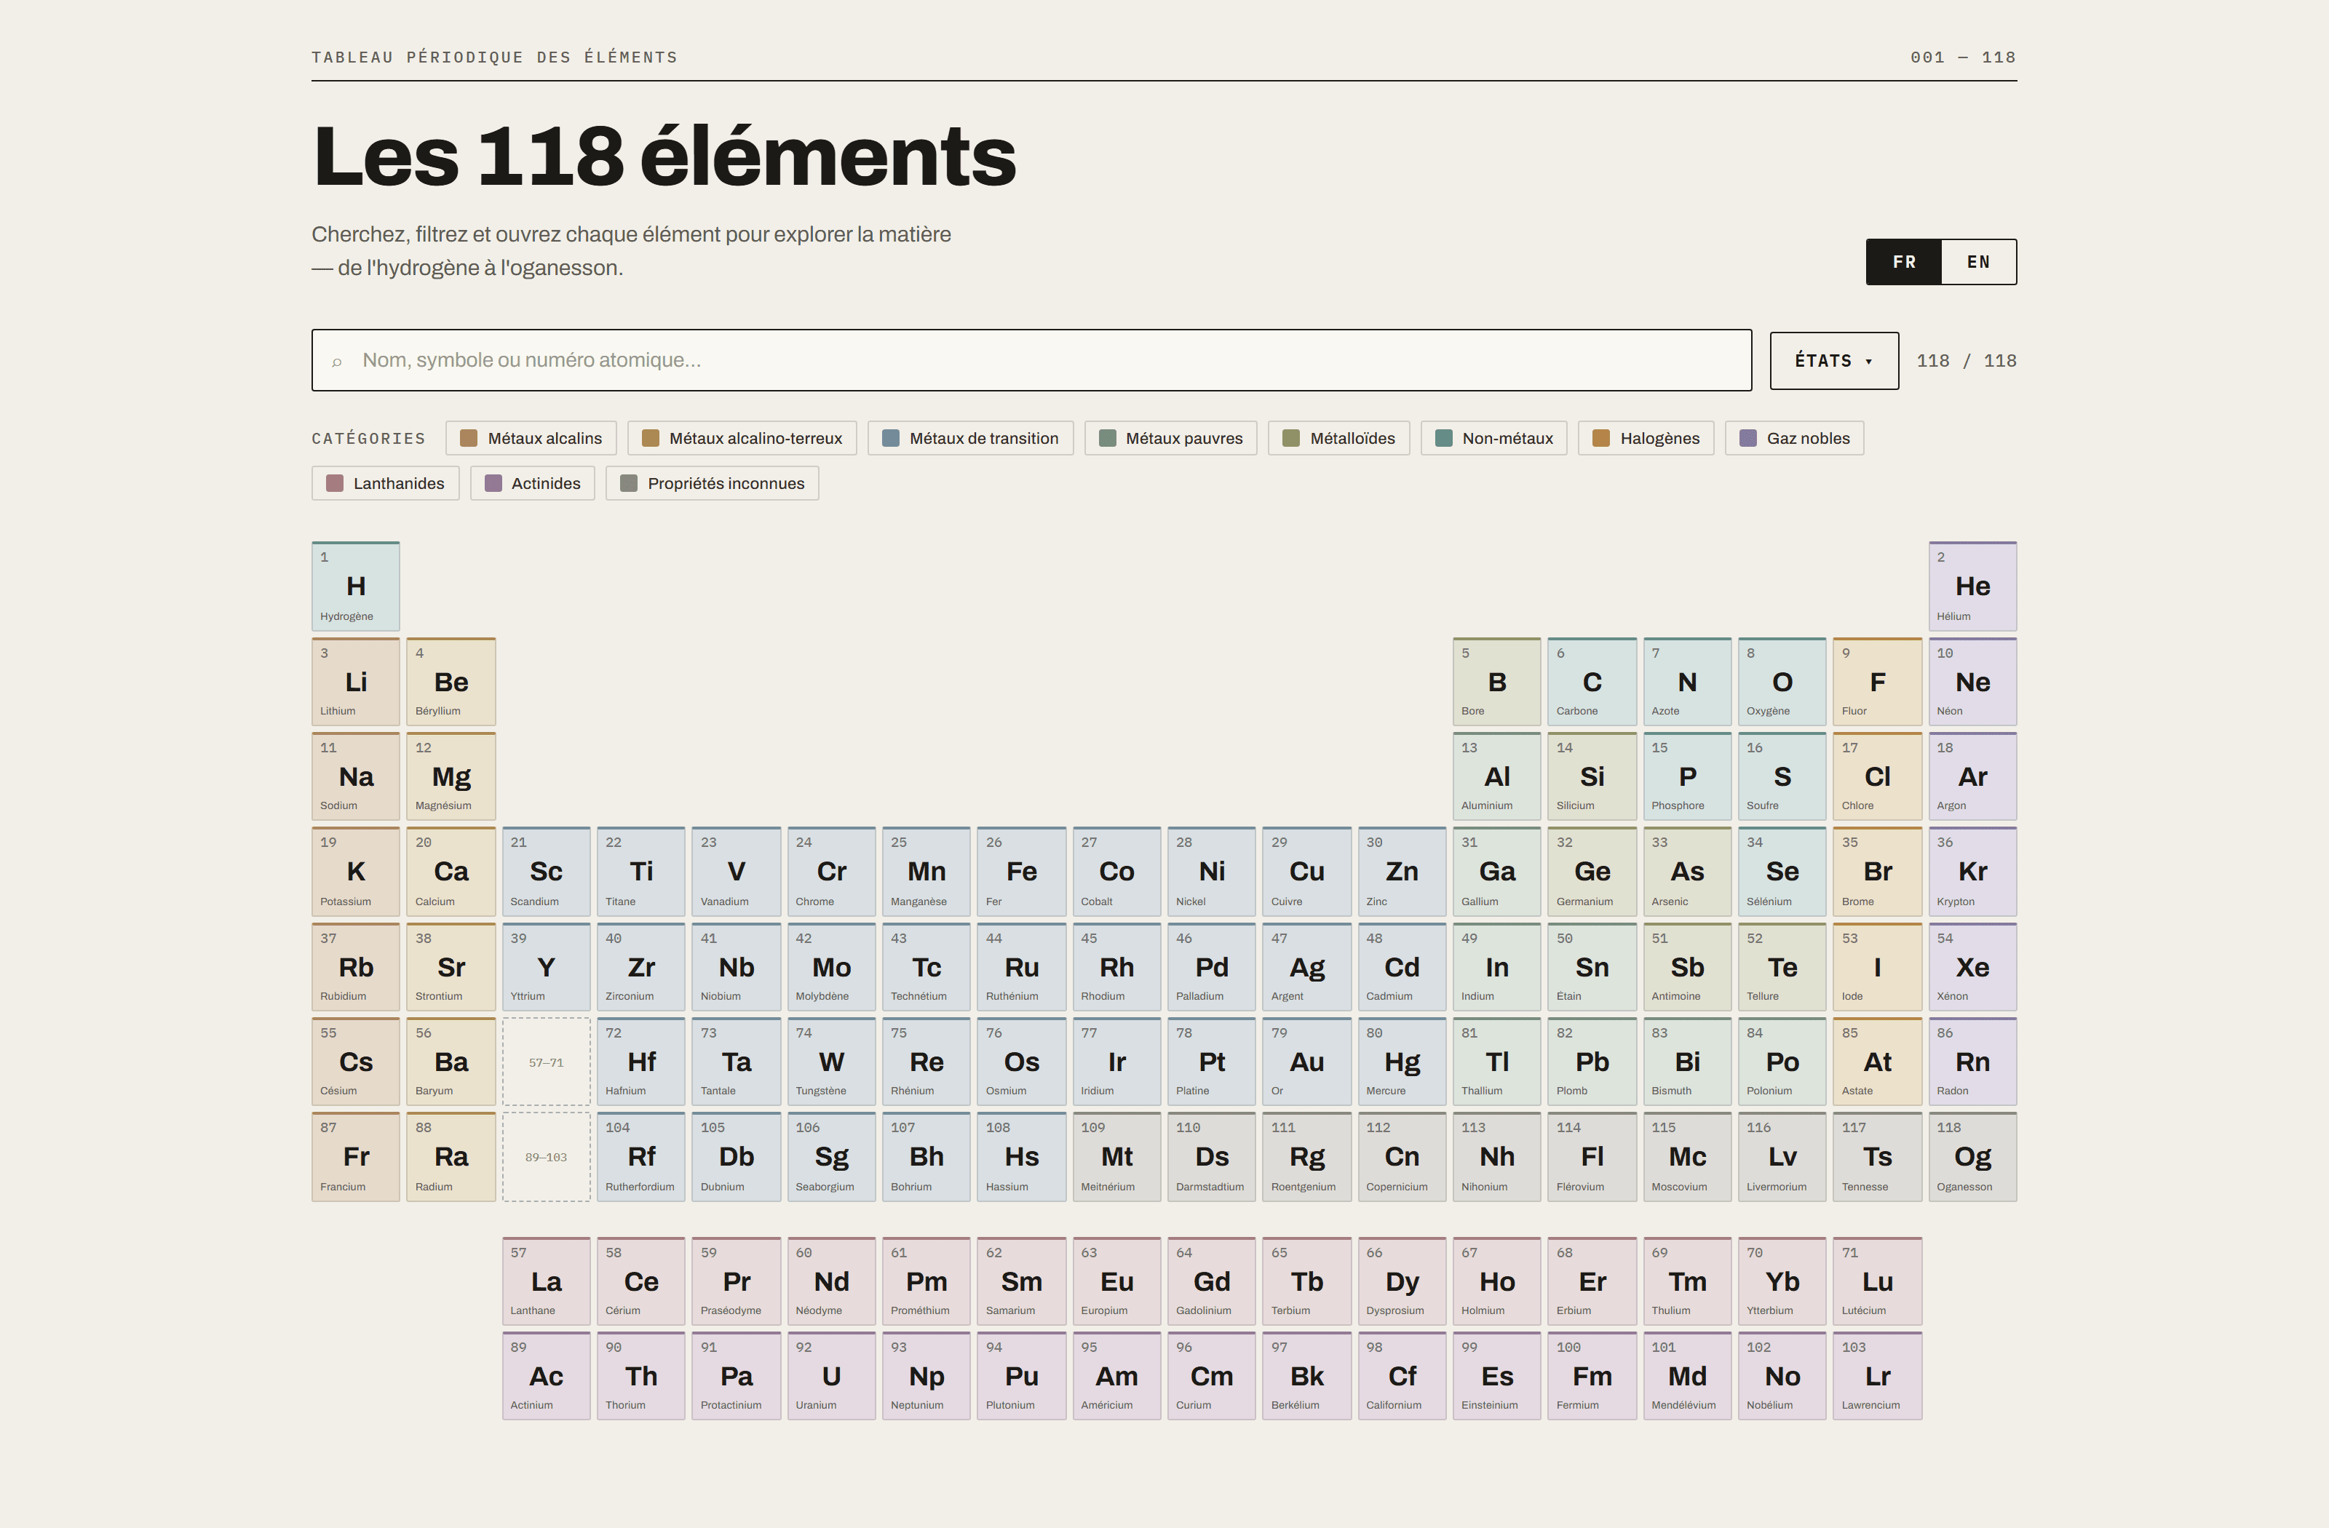Open the Néon tile
This screenshot has width=2329, height=1528.
point(1973,682)
